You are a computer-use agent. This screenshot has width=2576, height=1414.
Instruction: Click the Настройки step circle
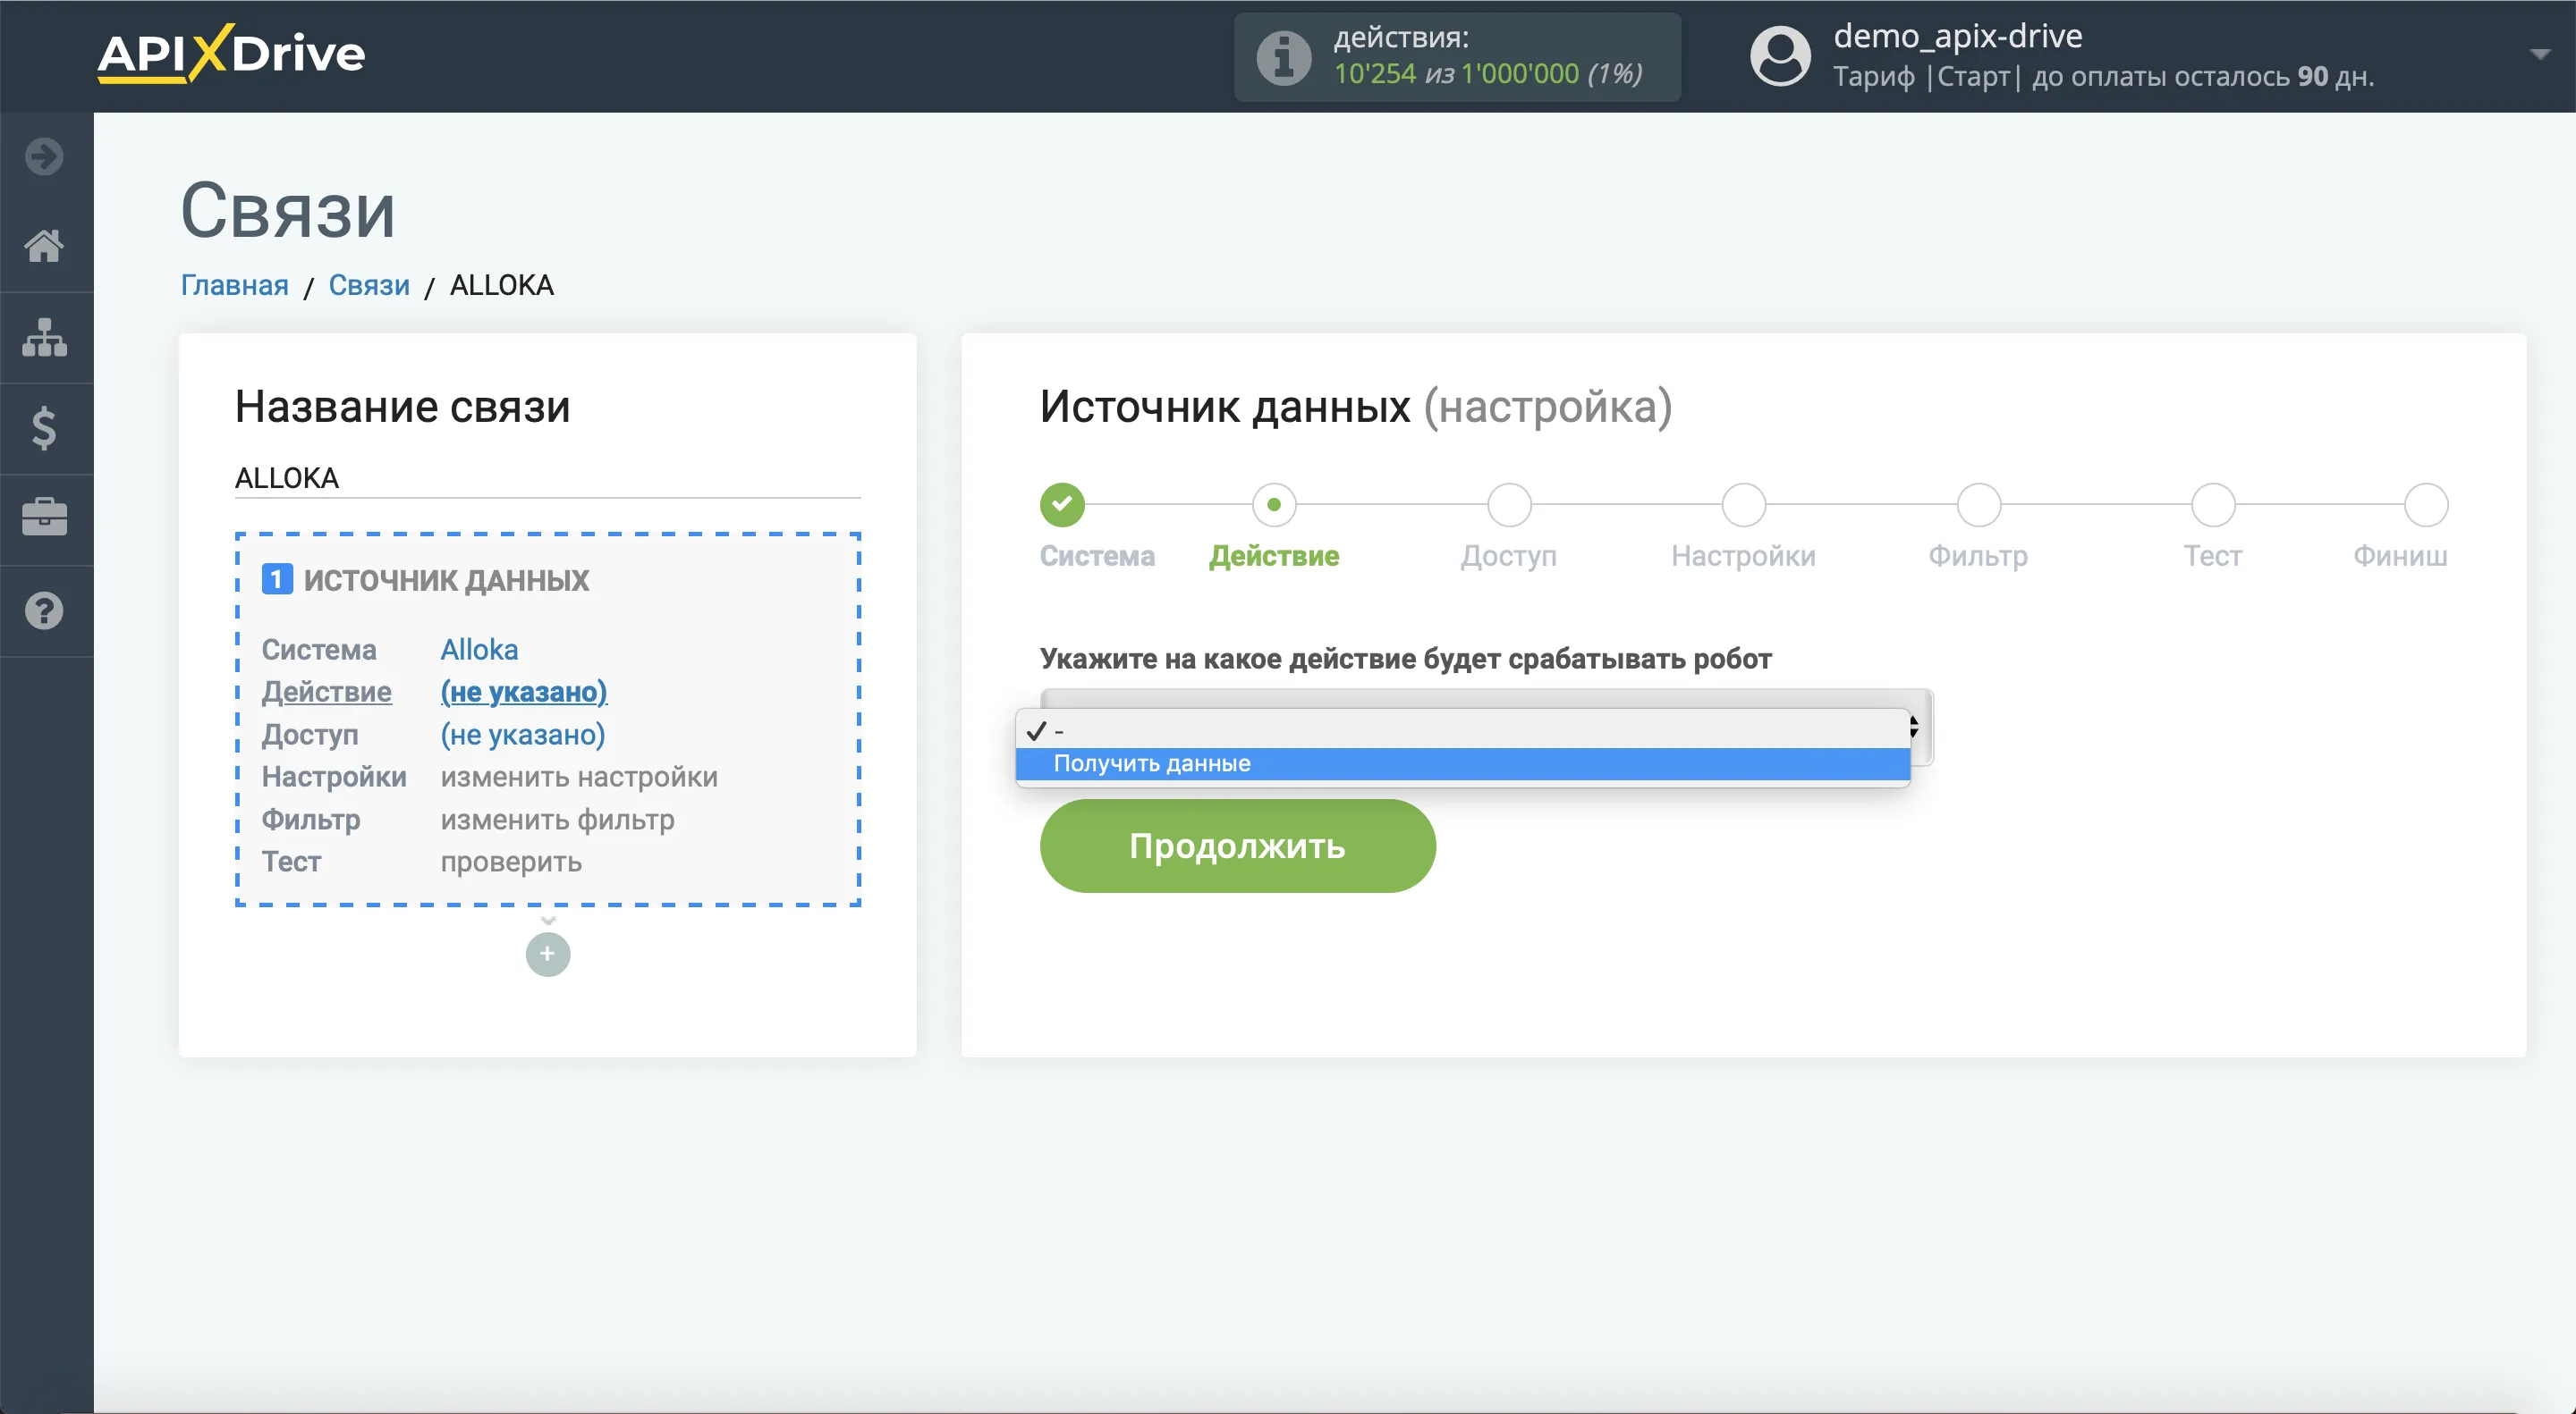click(1743, 505)
